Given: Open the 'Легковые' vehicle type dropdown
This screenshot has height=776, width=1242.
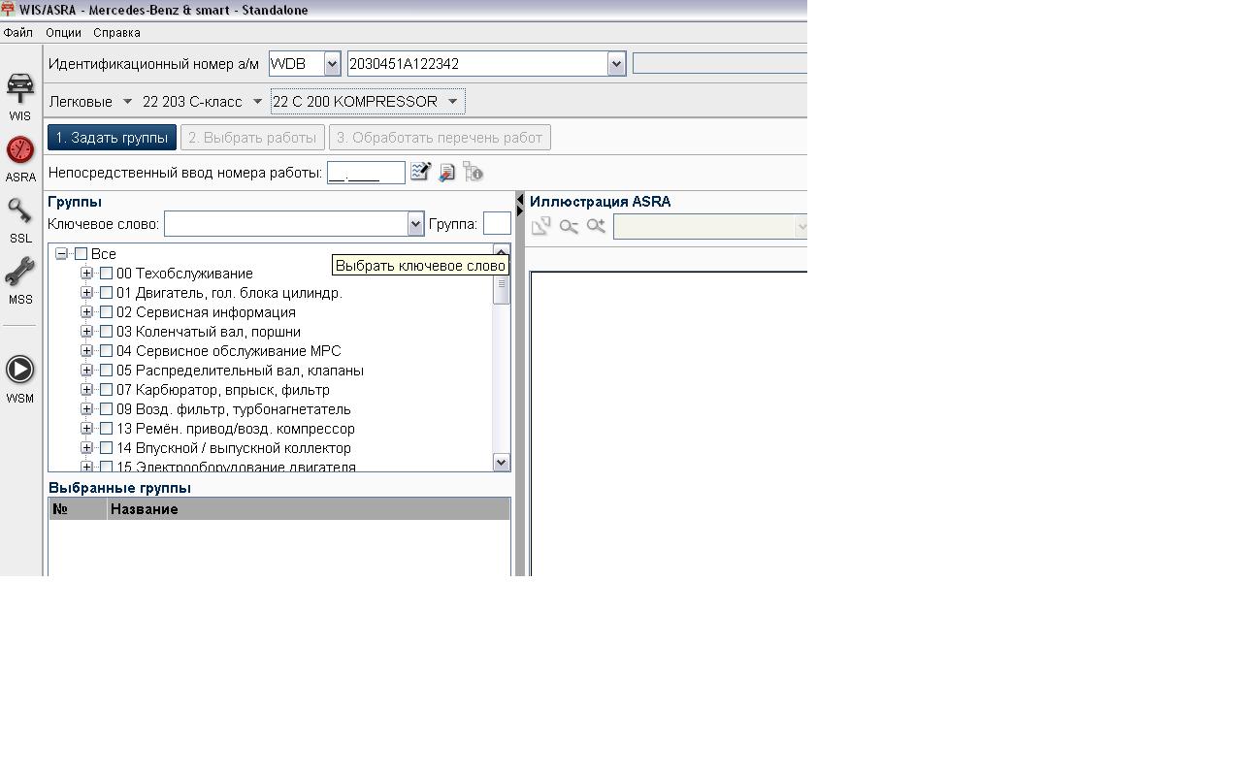Looking at the screenshot, I should pos(127,102).
